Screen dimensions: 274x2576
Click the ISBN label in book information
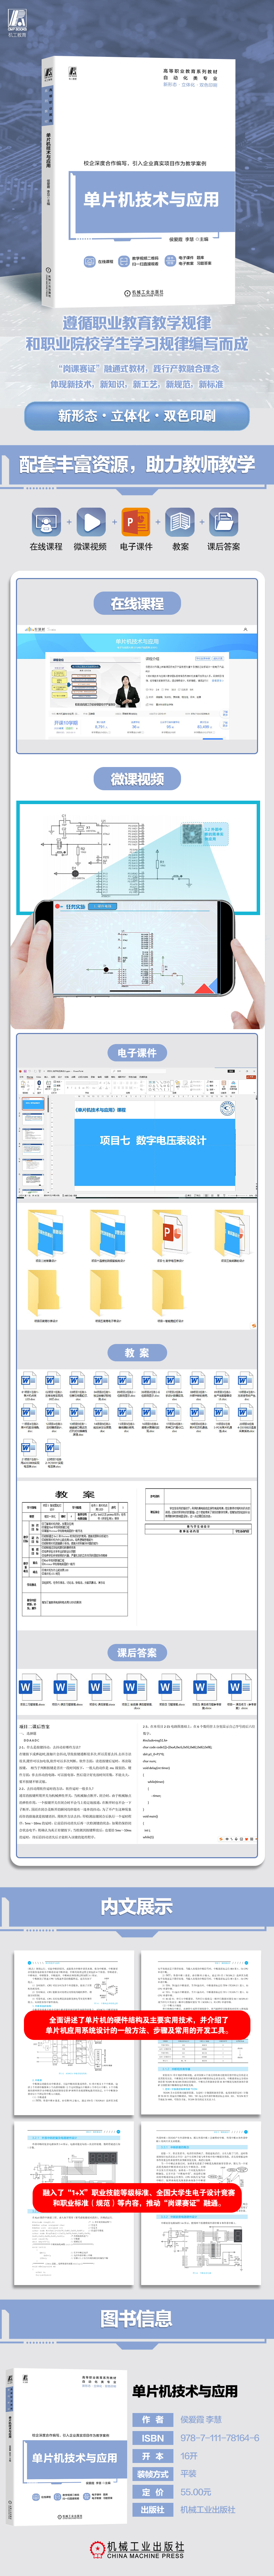[153, 2438]
